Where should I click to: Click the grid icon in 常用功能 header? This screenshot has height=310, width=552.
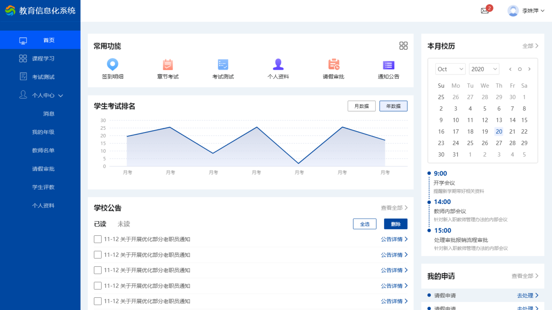pos(403,46)
